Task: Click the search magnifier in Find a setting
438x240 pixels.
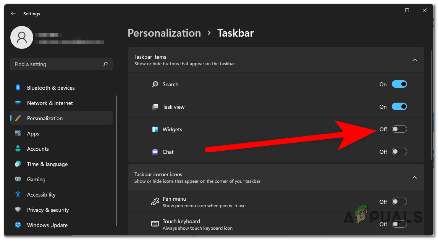Action: pyautogui.click(x=105, y=64)
